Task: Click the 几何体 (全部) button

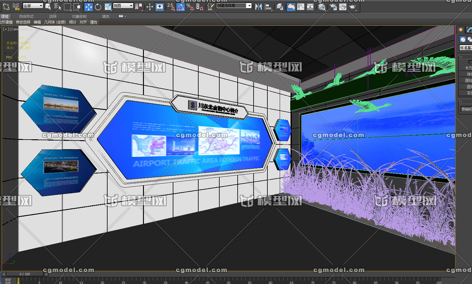Action: (x=55, y=22)
